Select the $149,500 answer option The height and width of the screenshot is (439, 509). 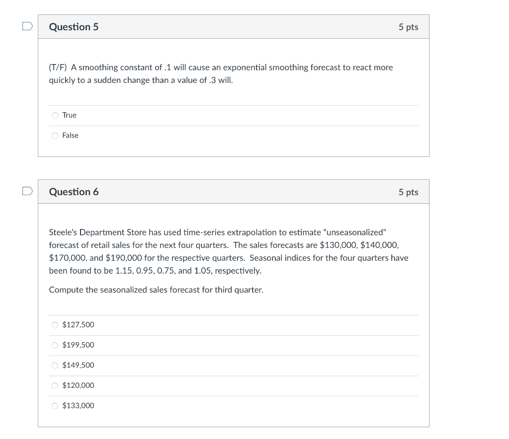[55, 365]
